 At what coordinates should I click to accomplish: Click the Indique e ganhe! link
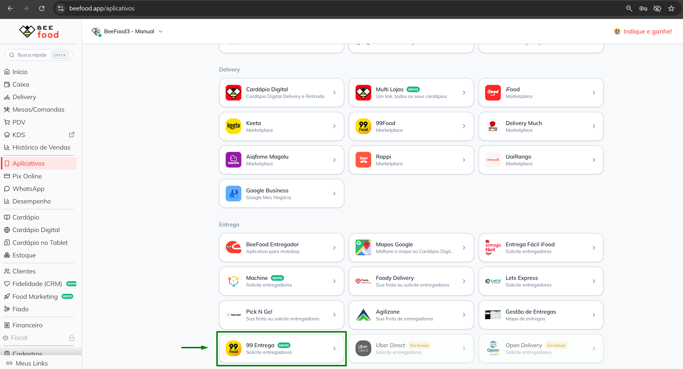[x=643, y=31]
